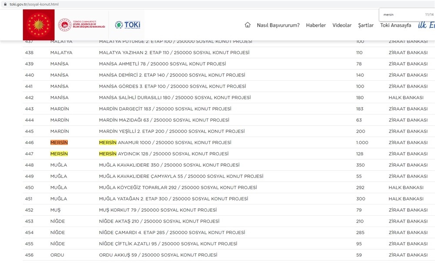Click the Mersin Anamur 1000 project name
435x263 pixels.
pyautogui.click(x=165, y=142)
